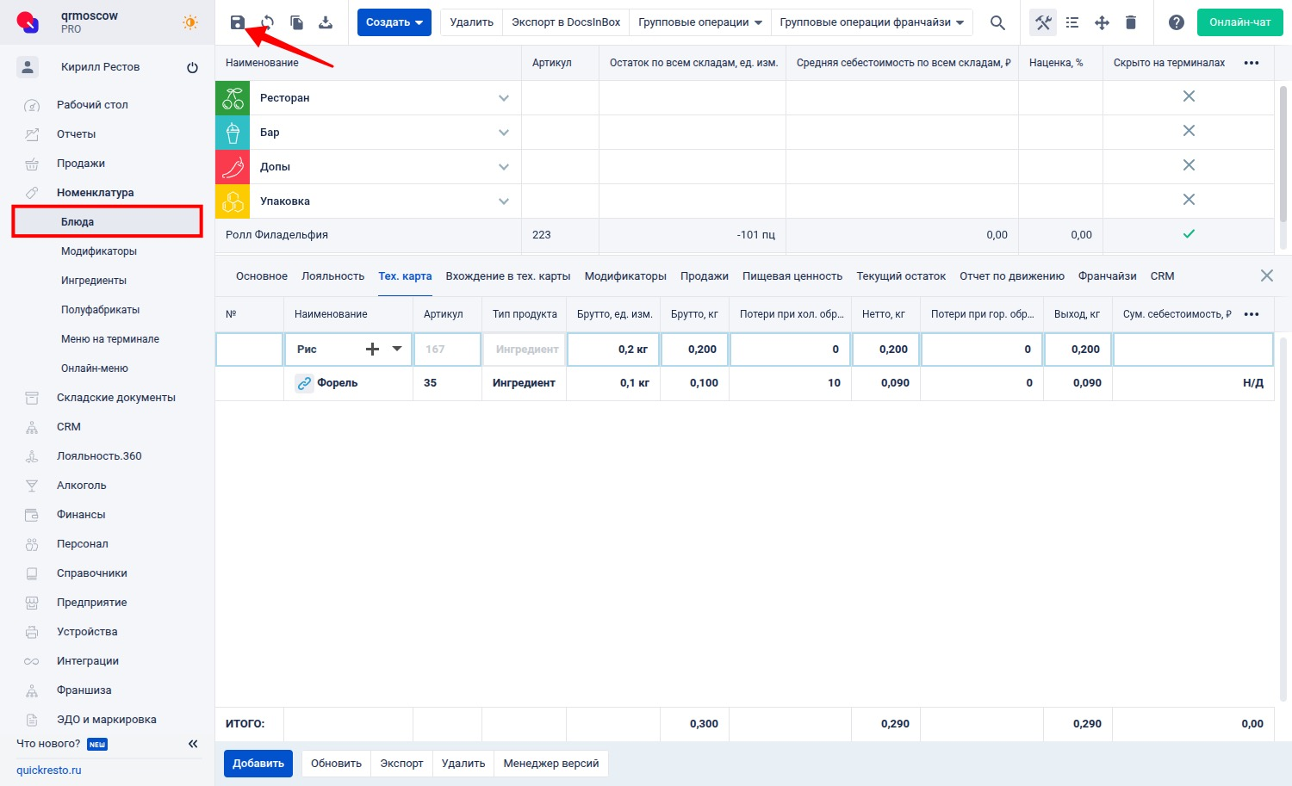Click the Брутто 0,2 кг input field
1292x786 pixels.
[613, 350]
